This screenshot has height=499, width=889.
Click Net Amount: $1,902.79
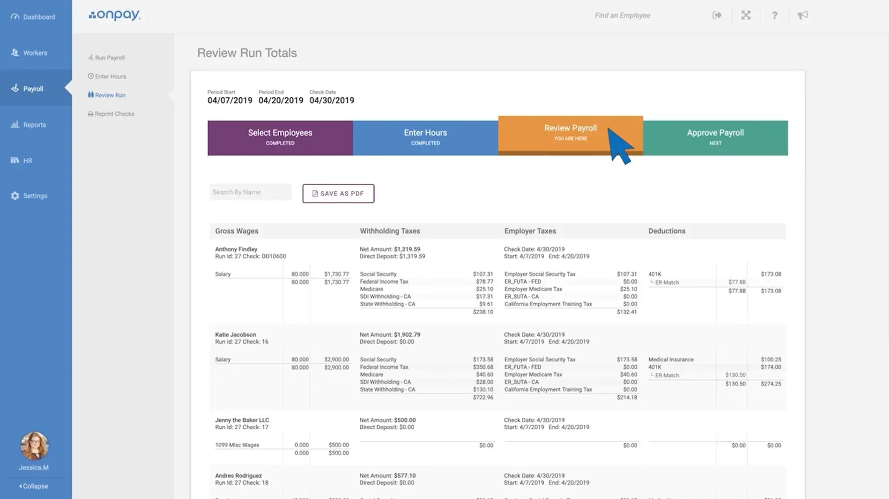click(390, 334)
